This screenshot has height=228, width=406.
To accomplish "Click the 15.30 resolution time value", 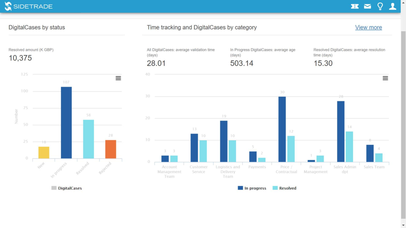I will (323, 63).
